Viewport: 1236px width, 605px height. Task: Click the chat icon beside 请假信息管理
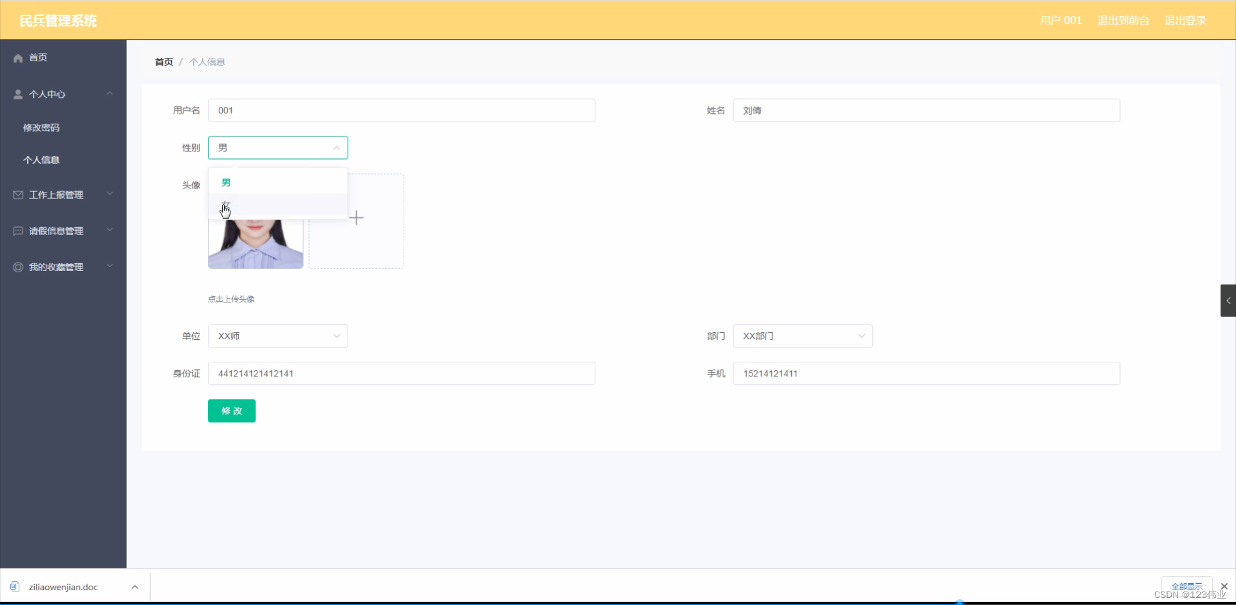tap(17, 230)
